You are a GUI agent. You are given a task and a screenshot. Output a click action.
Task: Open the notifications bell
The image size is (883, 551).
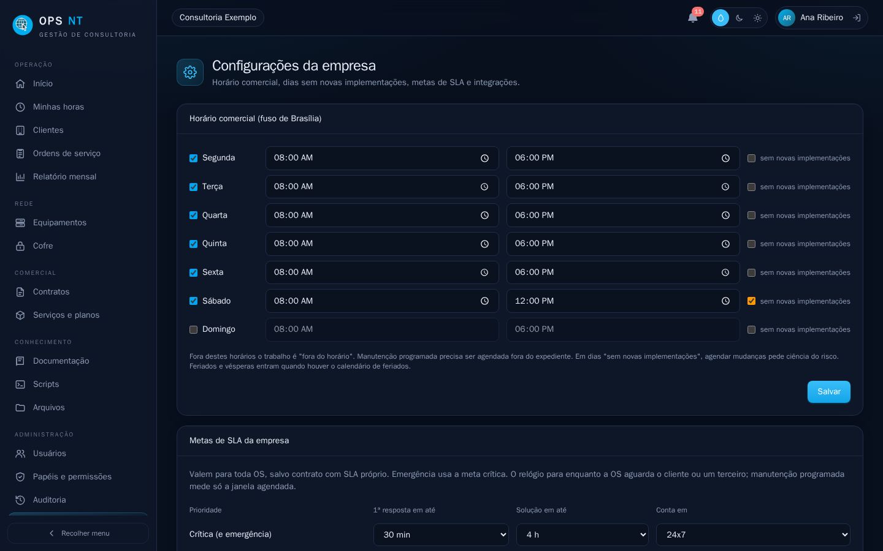tap(693, 18)
